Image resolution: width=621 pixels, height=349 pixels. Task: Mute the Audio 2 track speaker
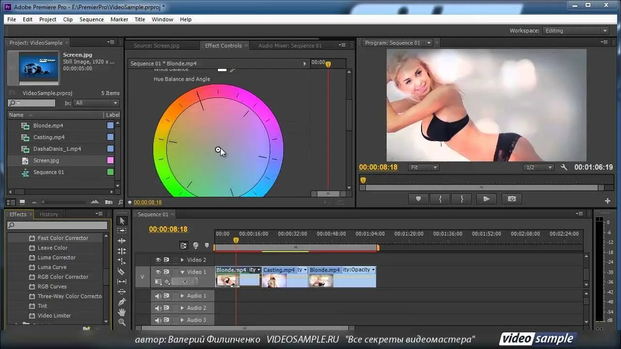pos(158,308)
